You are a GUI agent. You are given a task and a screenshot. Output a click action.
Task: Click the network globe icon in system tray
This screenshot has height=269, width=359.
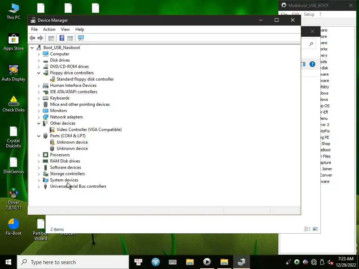pyautogui.click(x=314, y=262)
